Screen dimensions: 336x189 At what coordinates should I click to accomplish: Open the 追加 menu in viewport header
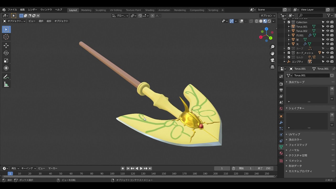(49, 21)
